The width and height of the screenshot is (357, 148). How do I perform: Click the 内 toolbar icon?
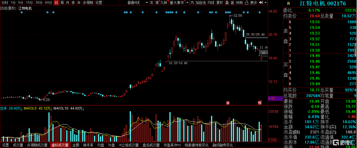192,3
